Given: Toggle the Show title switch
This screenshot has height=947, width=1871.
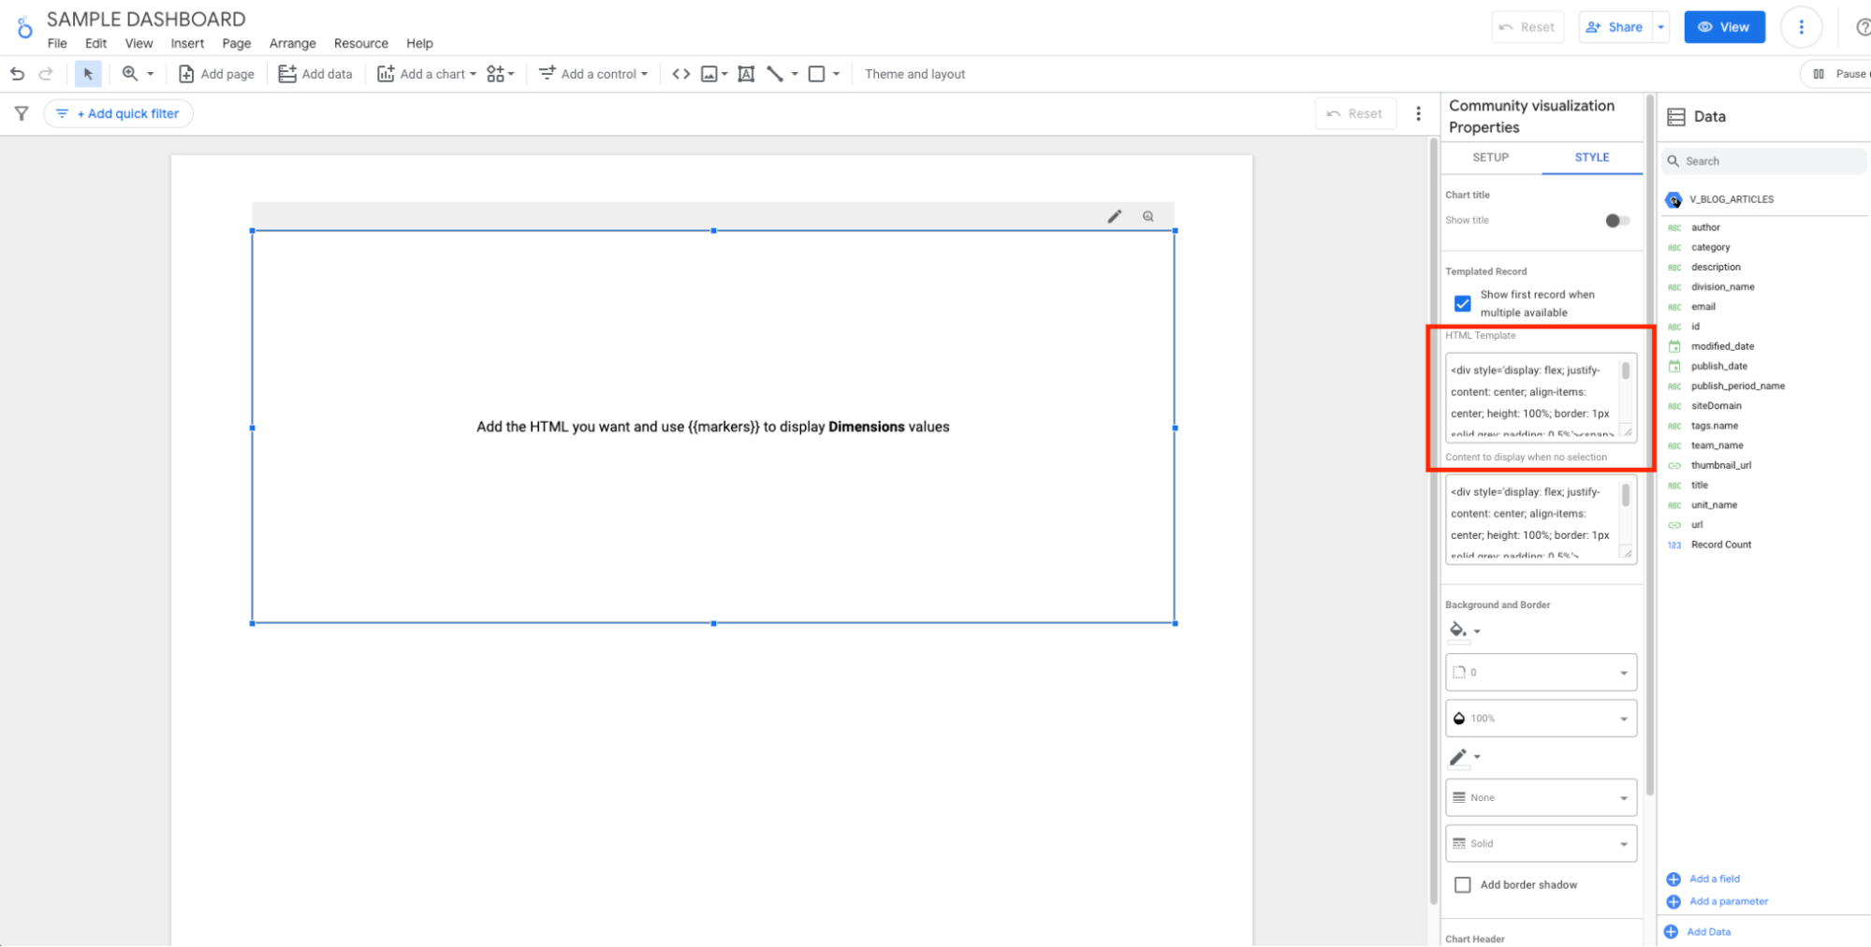Looking at the screenshot, I should 1616,221.
